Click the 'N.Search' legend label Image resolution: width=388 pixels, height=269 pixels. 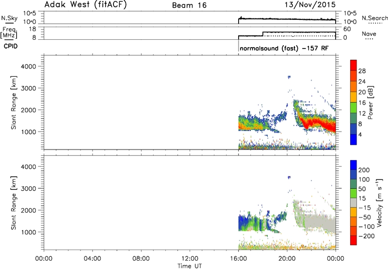(x=374, y=18)
